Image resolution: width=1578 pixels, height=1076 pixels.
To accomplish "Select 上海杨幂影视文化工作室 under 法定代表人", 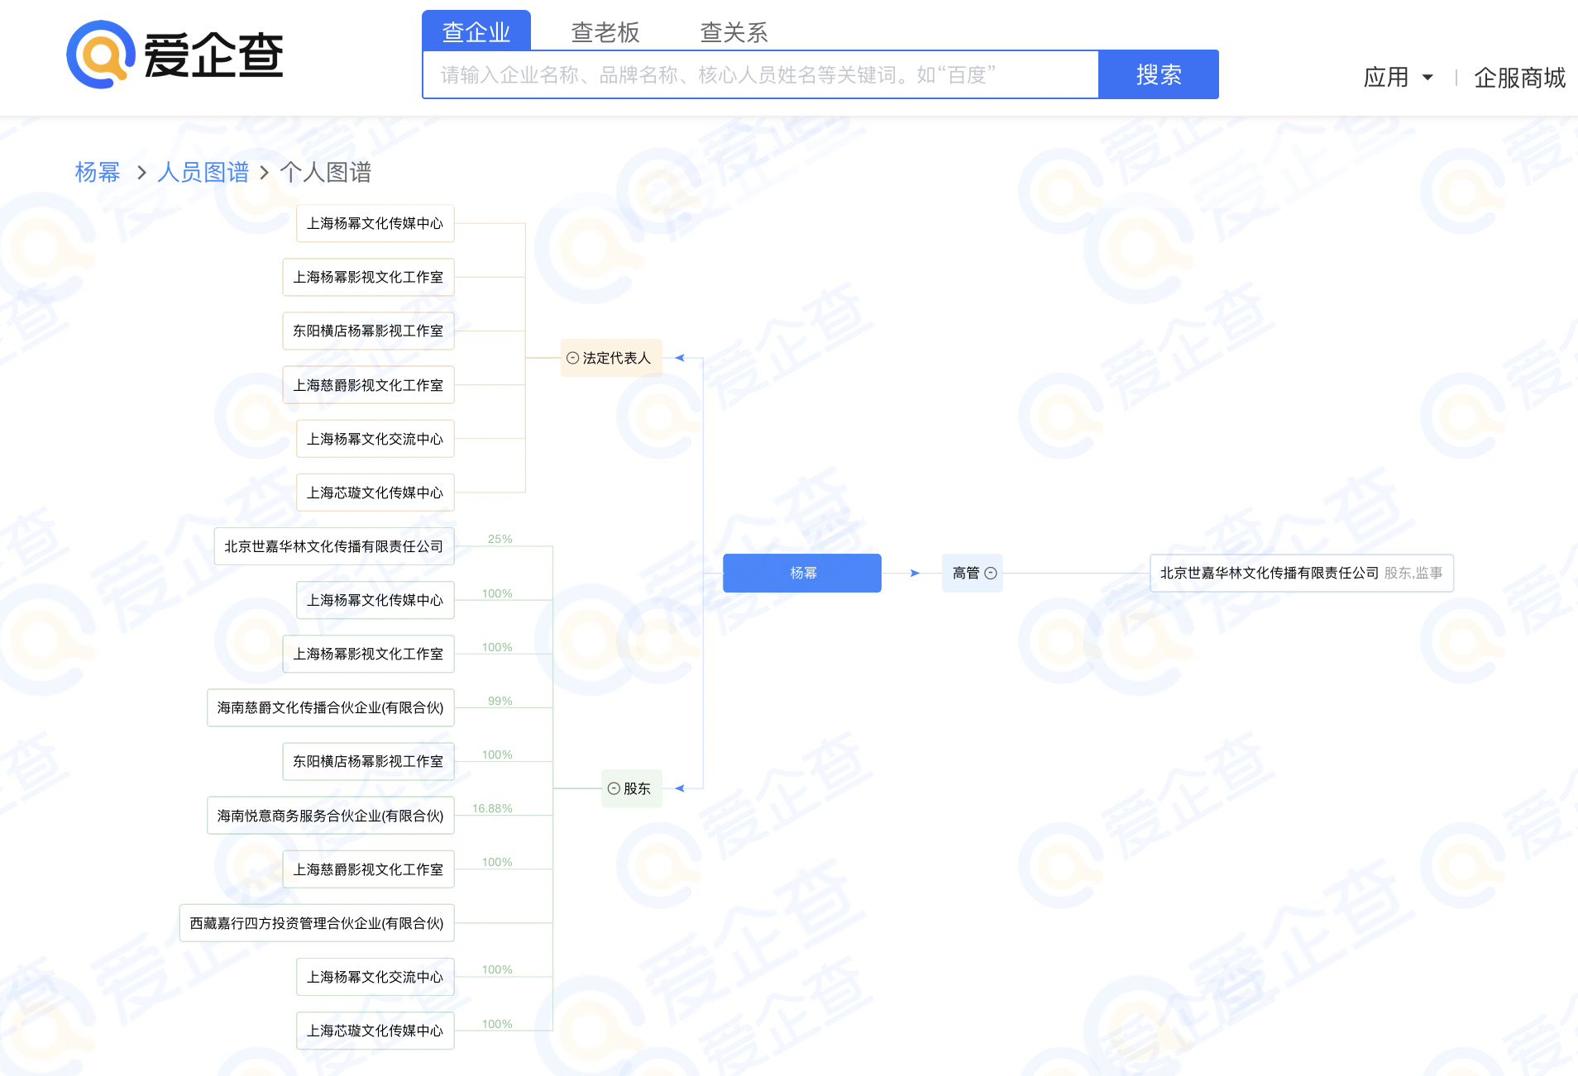I will tap(369, 277).
